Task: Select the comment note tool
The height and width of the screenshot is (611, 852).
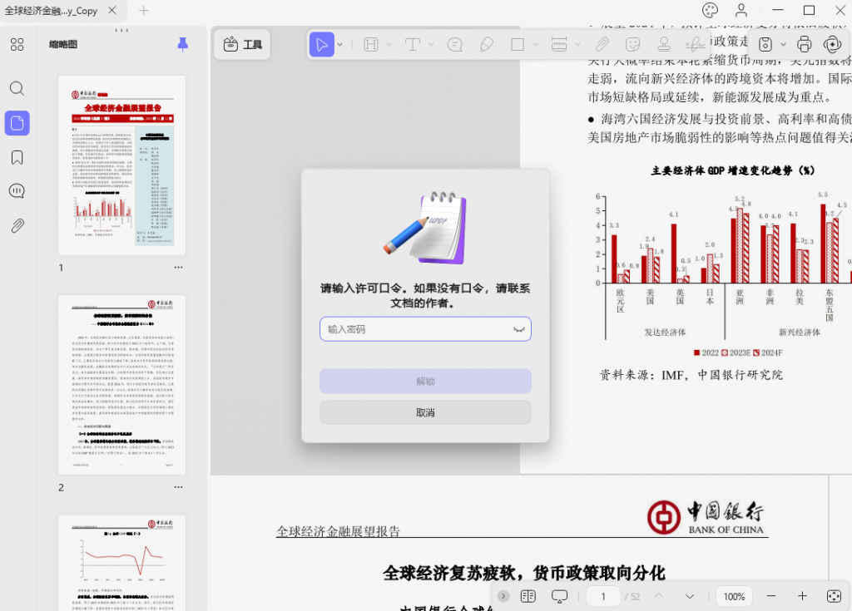Action: (x=455, y=44)
